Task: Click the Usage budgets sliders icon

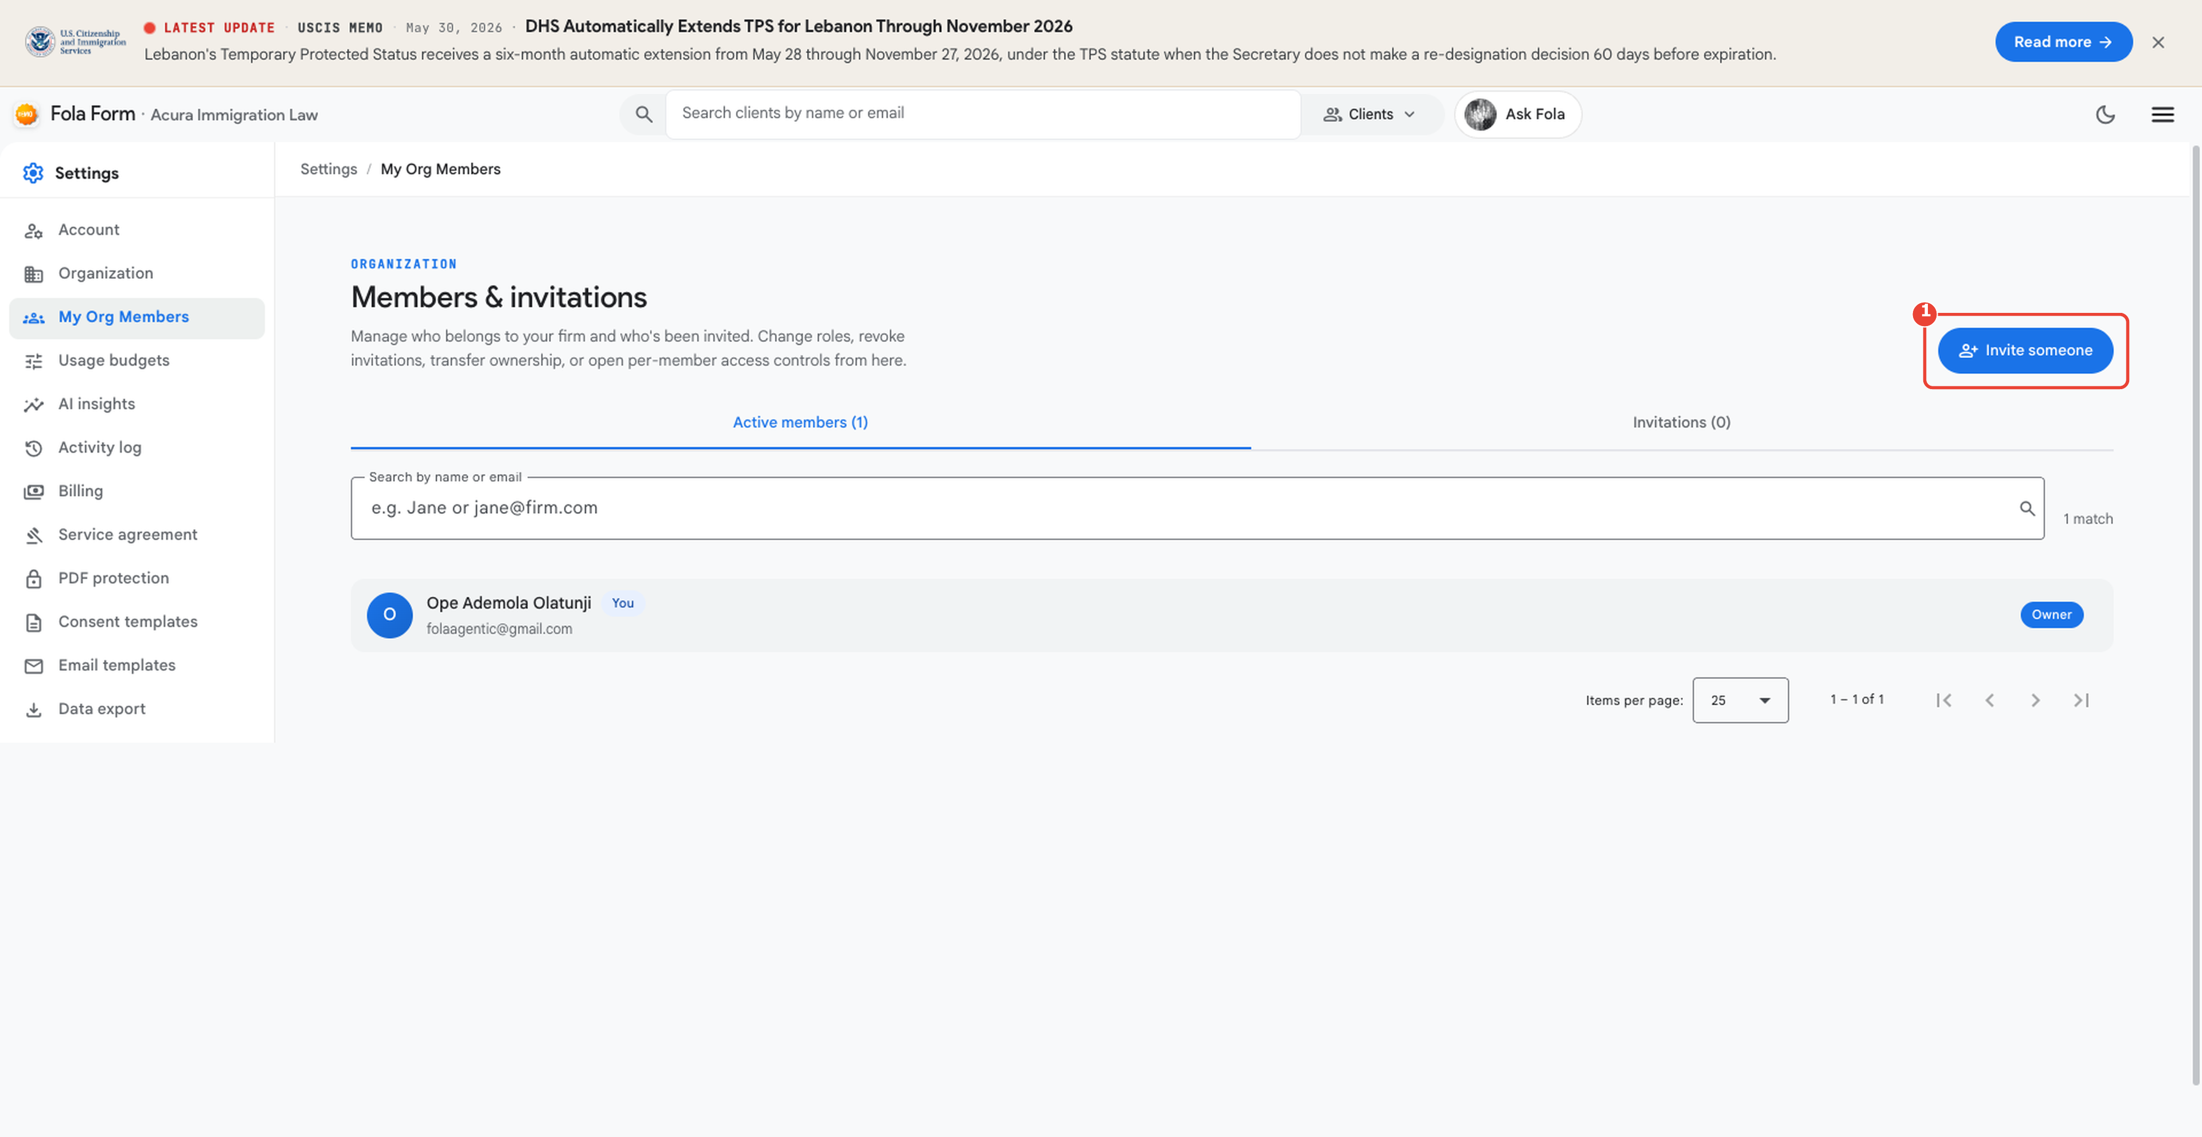Action: [33, 362]
